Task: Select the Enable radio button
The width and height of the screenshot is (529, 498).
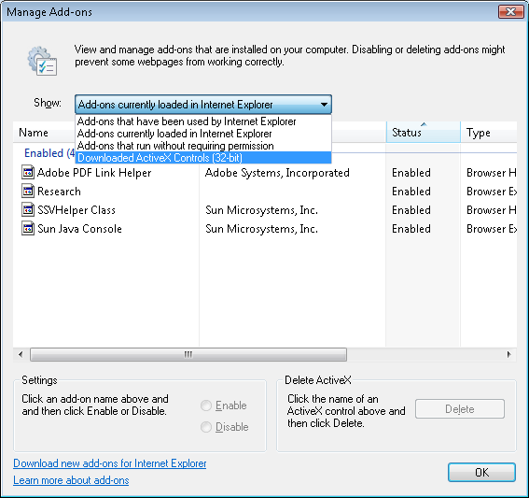Action: pos(206,406)
